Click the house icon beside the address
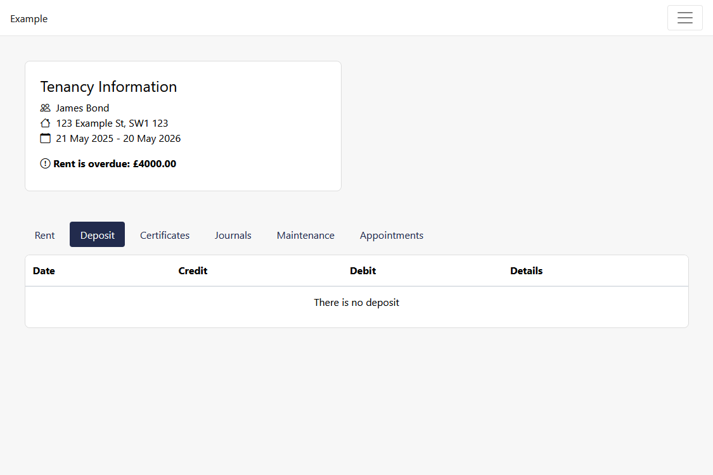The width and height of the screenshot is (713, 475). (45, 123)
